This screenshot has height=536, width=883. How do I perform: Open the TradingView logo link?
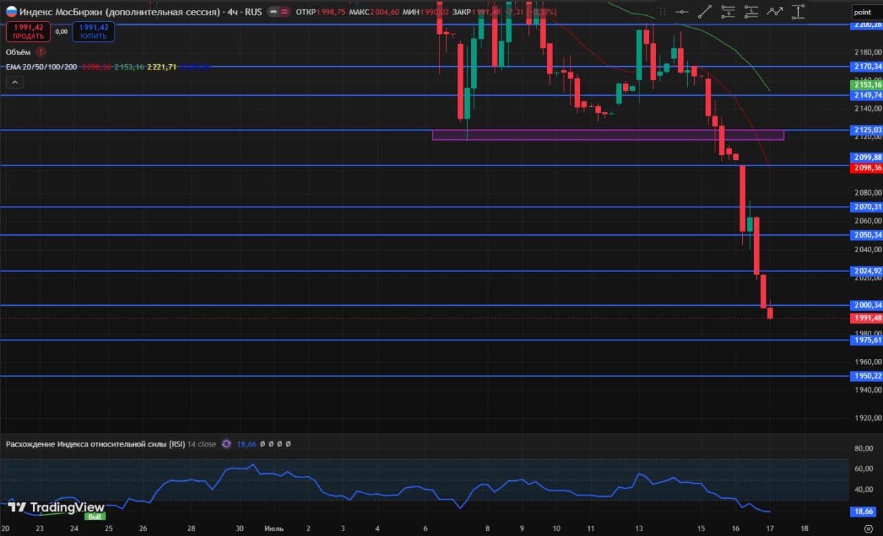57,508
